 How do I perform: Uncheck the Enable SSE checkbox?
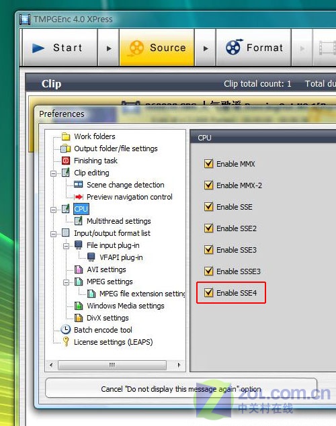pos(208,206)
